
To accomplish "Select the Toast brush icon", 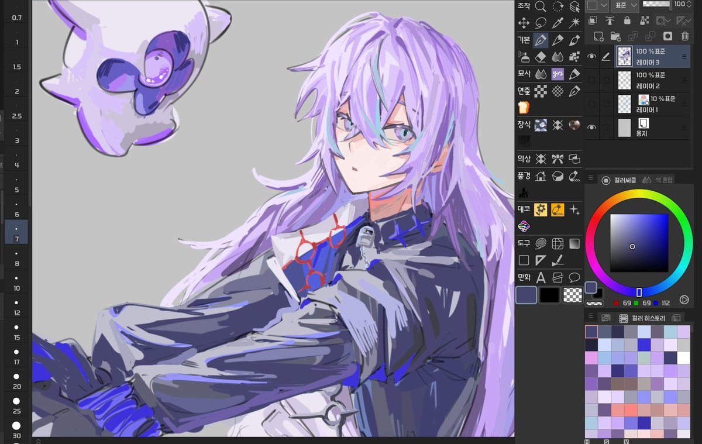I will (x=524, y=108).
